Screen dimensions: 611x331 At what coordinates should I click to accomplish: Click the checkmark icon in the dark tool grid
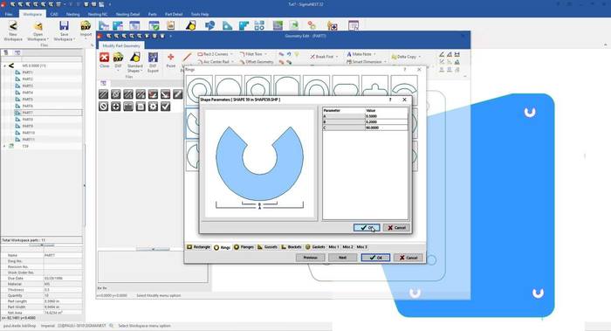pos(165,106)
